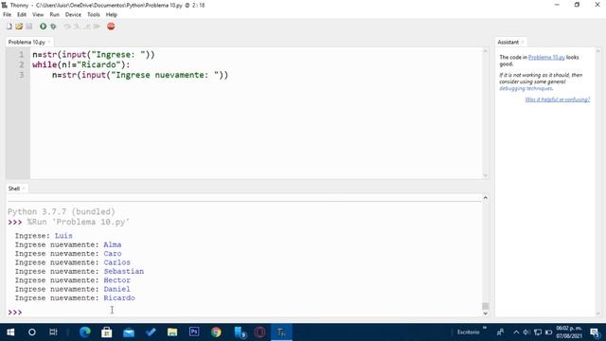The width and height of the screenshot is (606, 341).
Task: Show hidden system tray icons
Action: (x=516, y=332)
